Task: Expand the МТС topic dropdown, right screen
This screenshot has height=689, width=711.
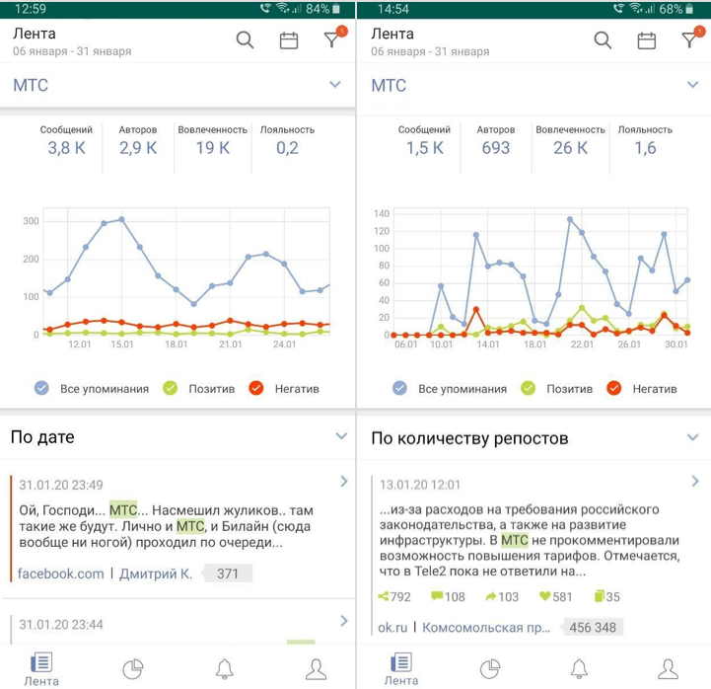Action: pyautogui.click(x=692, y=85)
